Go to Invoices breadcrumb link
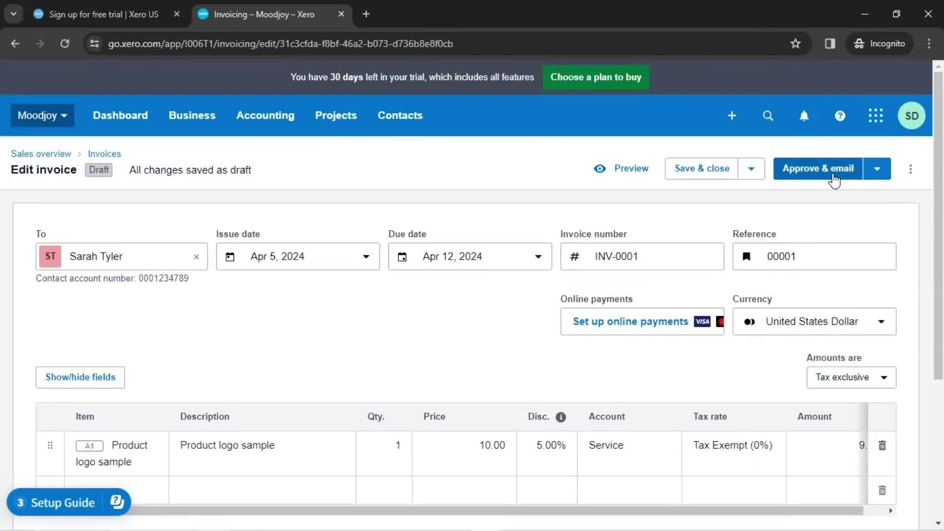 (104, 154)
